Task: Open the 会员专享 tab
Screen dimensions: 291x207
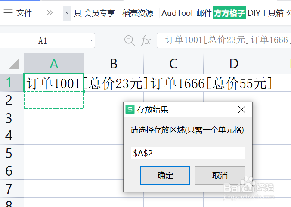Action: coord(99,13)
